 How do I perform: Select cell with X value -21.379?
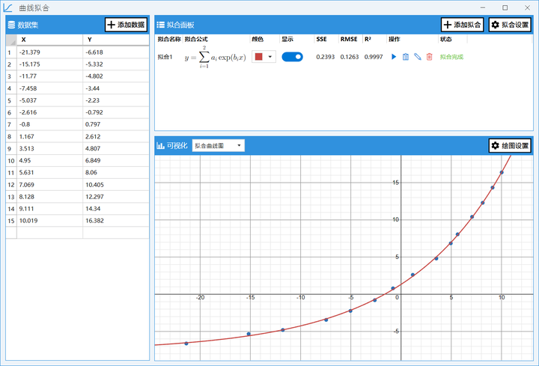49,52
